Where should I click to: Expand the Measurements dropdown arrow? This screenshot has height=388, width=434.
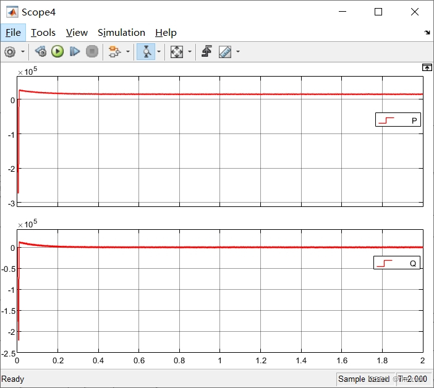238,52
